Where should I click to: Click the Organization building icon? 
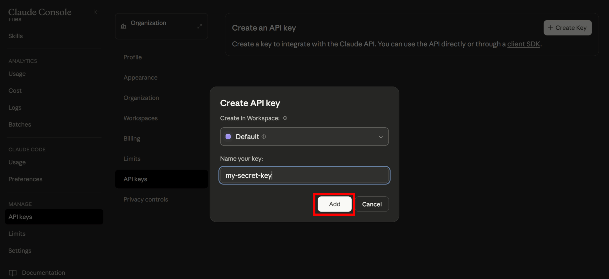[123, 26]
